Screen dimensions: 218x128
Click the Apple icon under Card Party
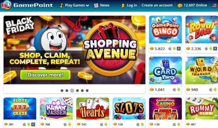tap(174, 89)
